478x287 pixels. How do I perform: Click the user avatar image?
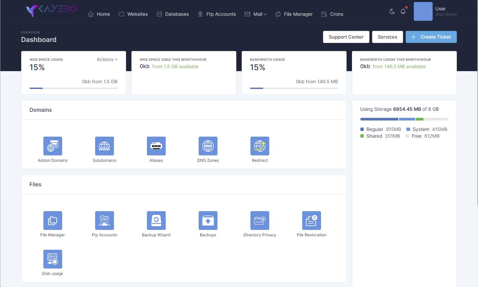coord(423,11)
